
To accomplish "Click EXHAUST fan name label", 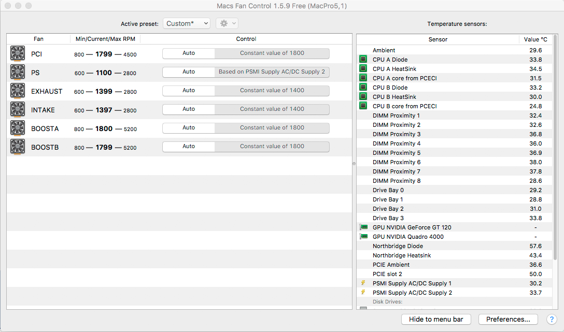I will (47, 91).
